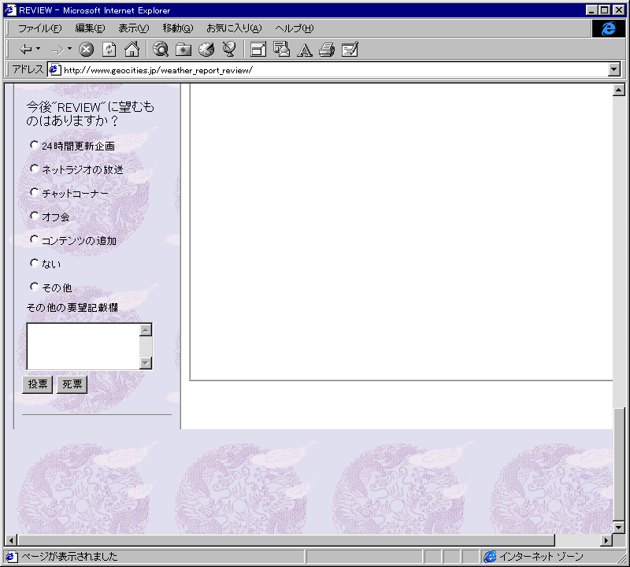Open the History toolbar icon
The height and width of the screenshot is (567, 630).
(x=206, y=50)
